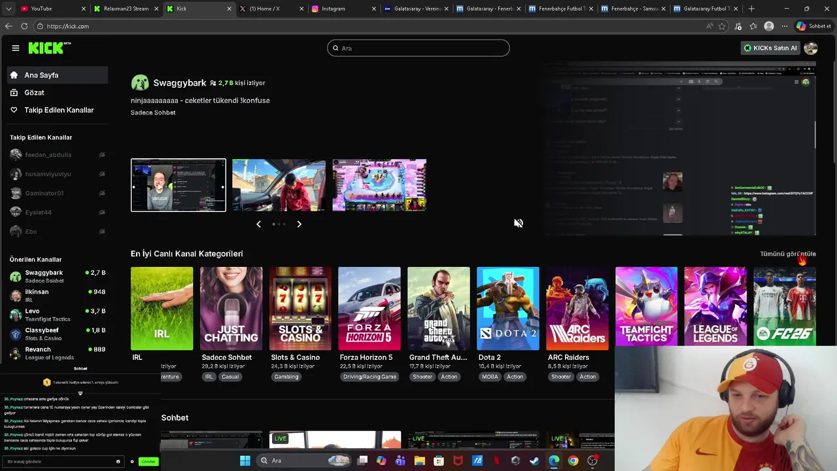
Task: Click the chat message input box
Action: click(63, 462)
